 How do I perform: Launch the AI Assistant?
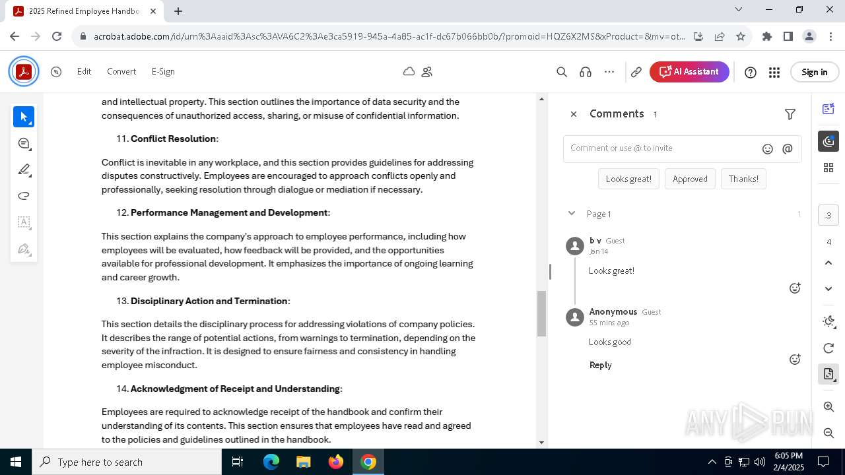(689, 72)
